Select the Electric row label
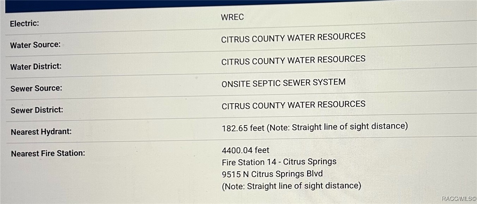Image resolution: width=477 pixels, height=204 pixels. [x=24, y=24]
